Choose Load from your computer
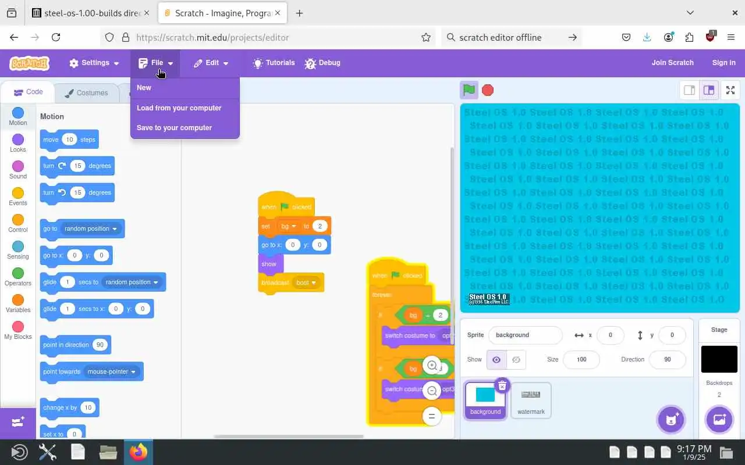The height and width of the screenshot is (465, 745). point(185,108)
